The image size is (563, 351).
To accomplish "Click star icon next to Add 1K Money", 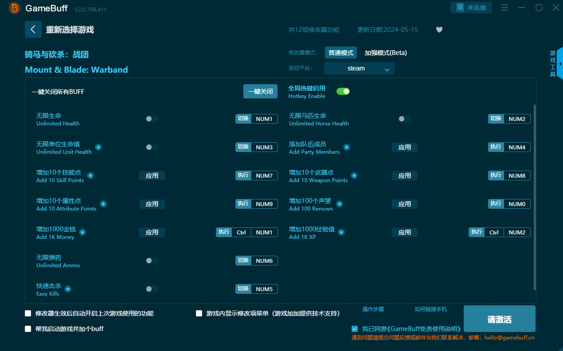I will [82, 232].
